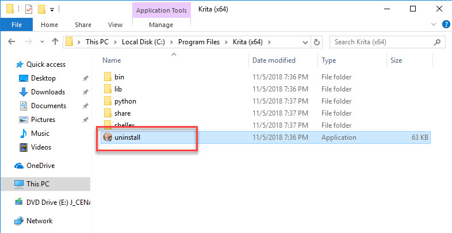Select the bin folder
The image size is (452, 233).
click(x=119, y=77)
